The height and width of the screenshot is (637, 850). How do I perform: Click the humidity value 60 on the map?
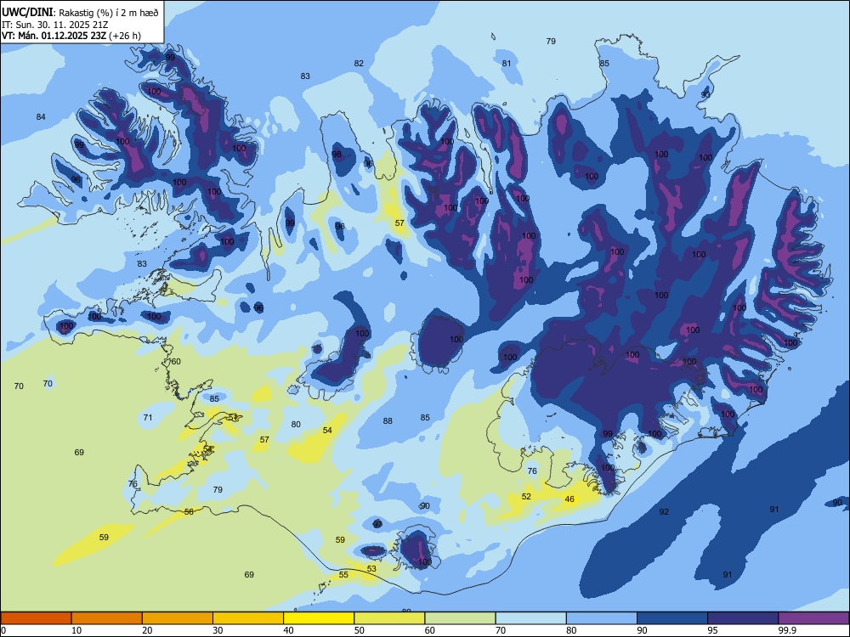(x=176, y=361)
